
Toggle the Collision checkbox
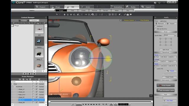[x=156, y=26]
